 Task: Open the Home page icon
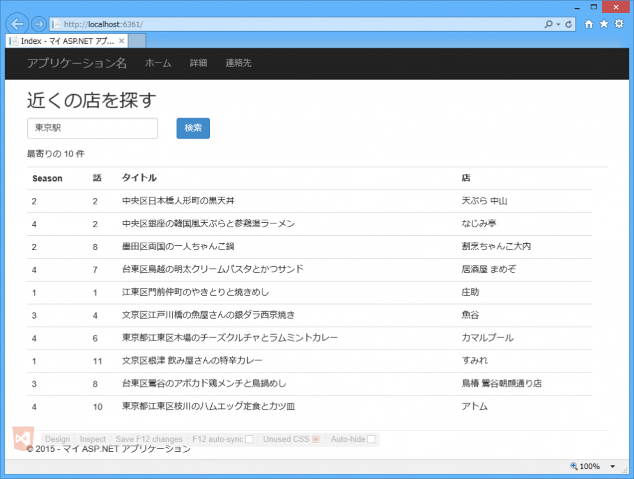(589, 24)
